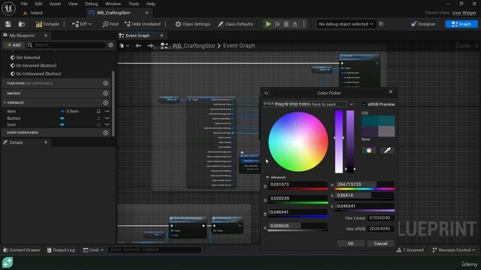Click the icon beside debug object dropdown

click(x=382, y=24)
